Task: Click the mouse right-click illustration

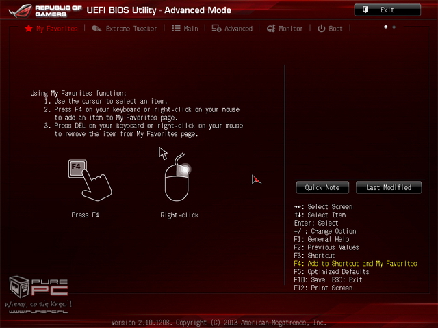Action: pos(177,176)
